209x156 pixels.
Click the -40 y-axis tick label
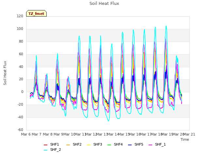click(x=20, y=117)
